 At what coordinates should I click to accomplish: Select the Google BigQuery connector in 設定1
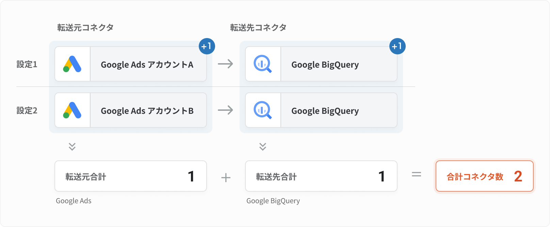pos(321,64)
